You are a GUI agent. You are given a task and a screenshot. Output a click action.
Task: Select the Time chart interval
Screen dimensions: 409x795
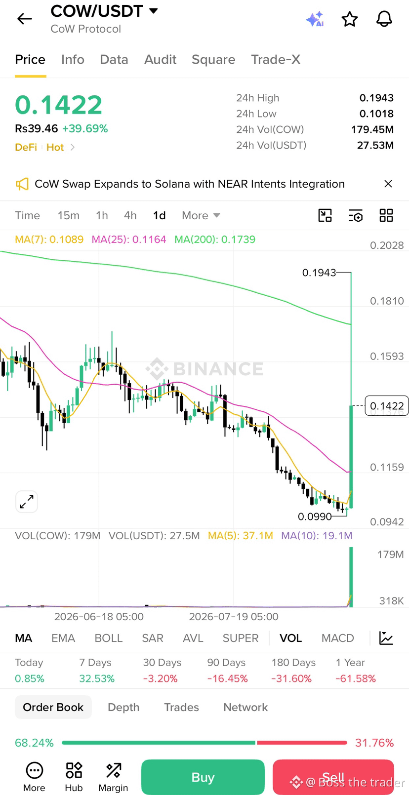click(27, 215)
